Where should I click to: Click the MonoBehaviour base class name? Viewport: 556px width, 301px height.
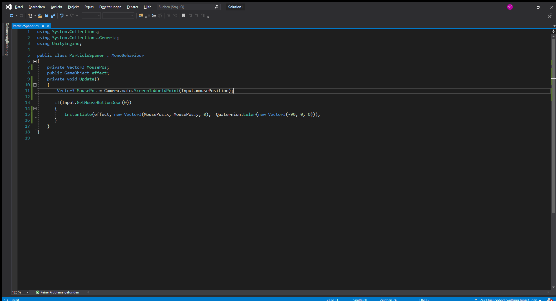coord(128,55)
